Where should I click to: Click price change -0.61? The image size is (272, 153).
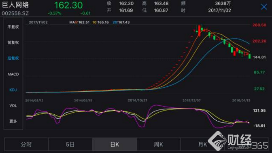pyautogui.click(x=85, y=13)
